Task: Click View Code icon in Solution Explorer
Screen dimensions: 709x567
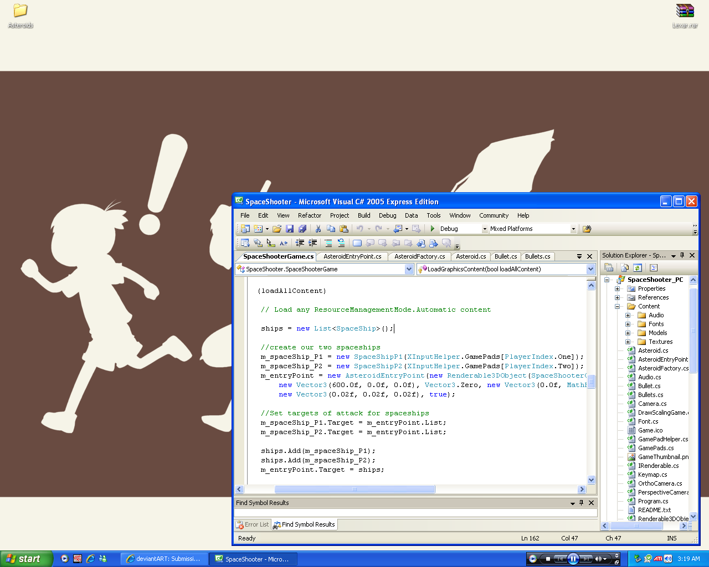Action: pos(654,268)
